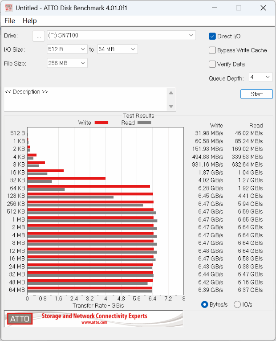This screenshot has height=341, width=276.
Task: Click the 31.98 MB/s write value
Action: pos(209,133)
